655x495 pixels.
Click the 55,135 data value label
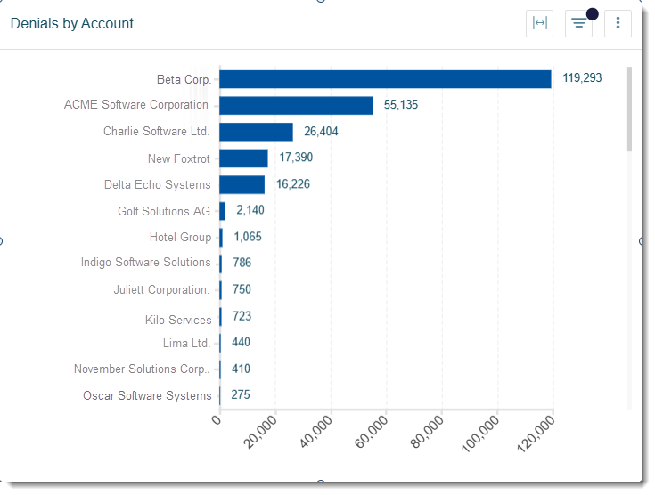[x=400, y=105]
